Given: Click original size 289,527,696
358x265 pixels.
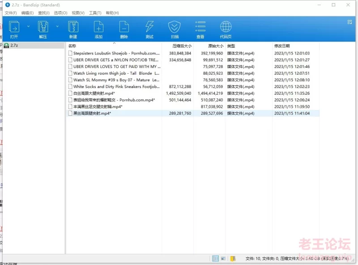Looking at the screenshot, I should pos(212,114).
